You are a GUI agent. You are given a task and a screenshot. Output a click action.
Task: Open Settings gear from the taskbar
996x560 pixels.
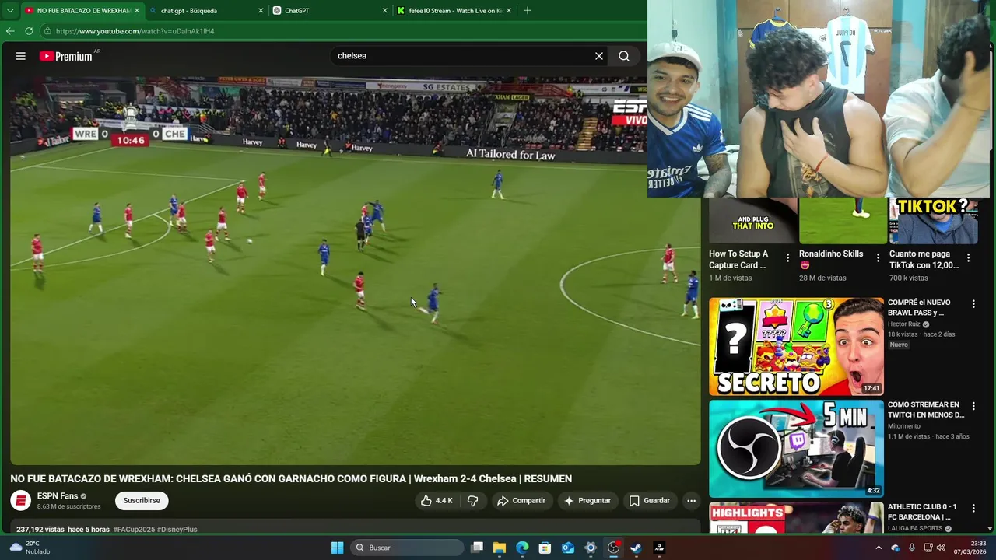click(591, 548)
